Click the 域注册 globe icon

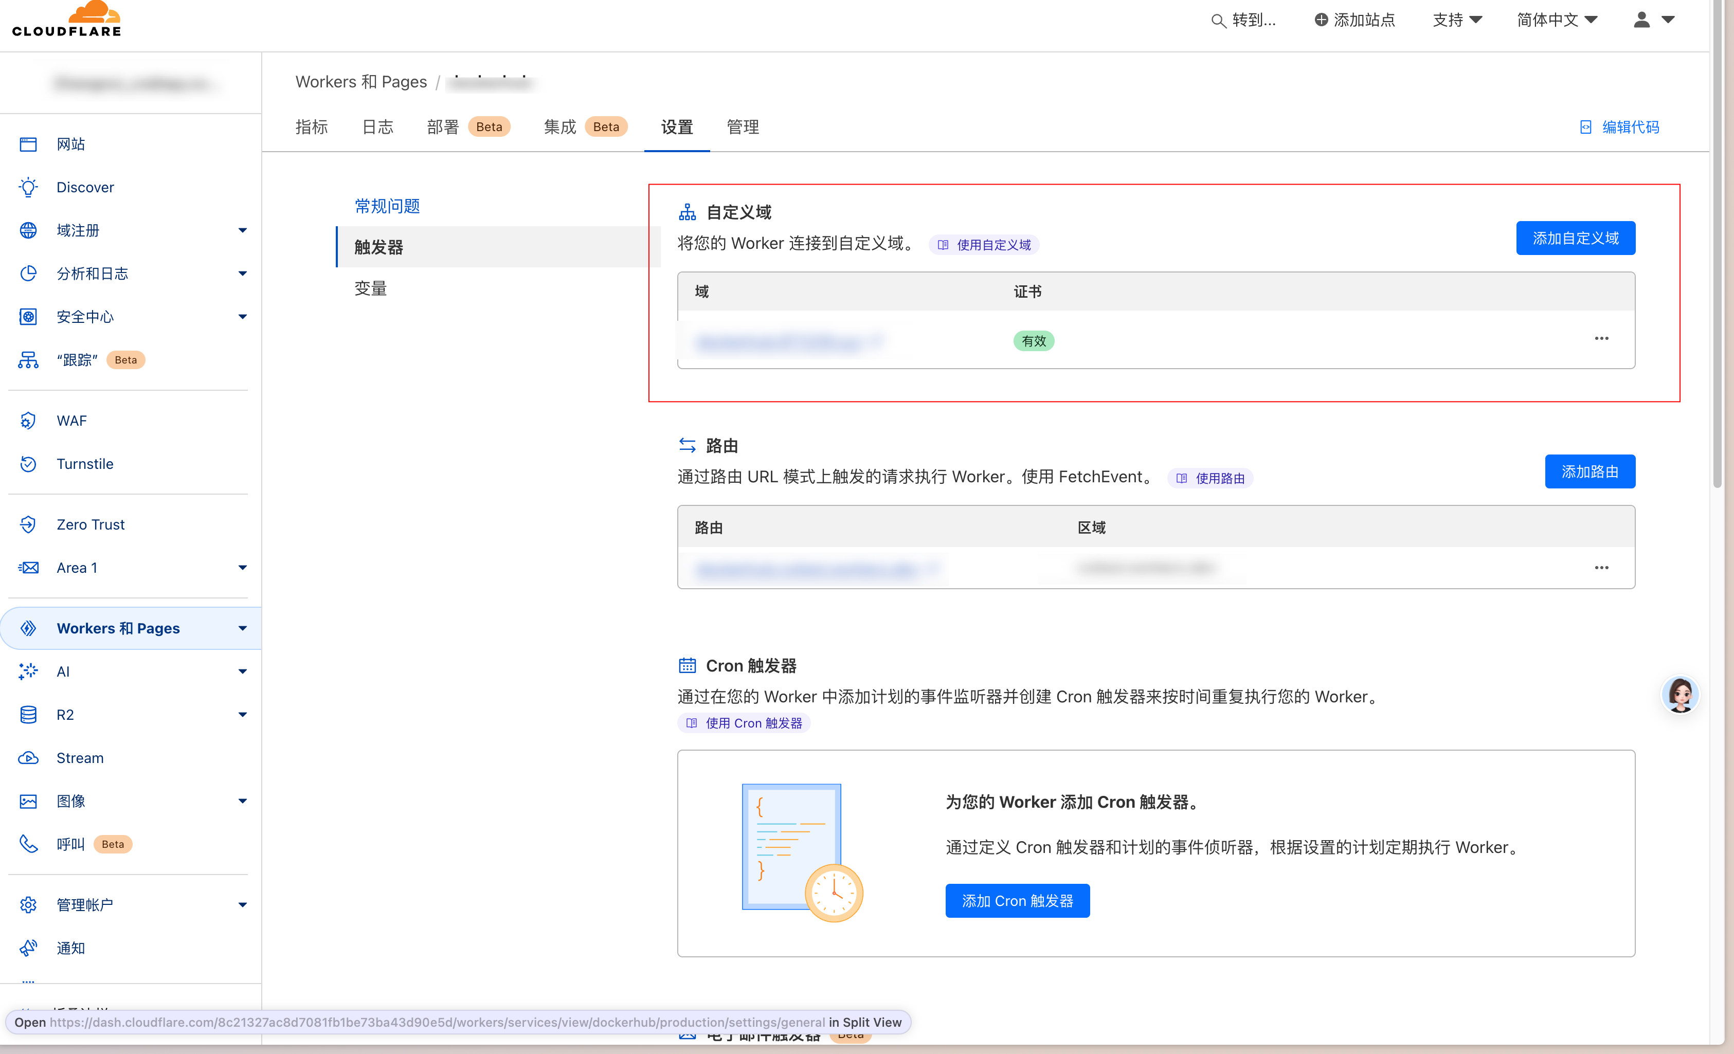point(28,230)
